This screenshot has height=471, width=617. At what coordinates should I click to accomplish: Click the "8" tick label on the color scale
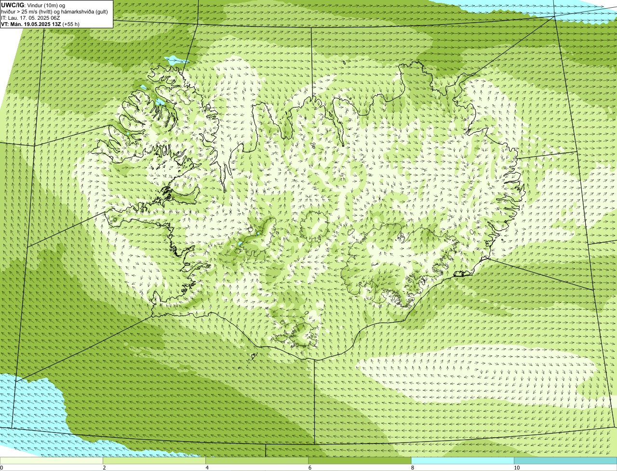click(412, 468)
